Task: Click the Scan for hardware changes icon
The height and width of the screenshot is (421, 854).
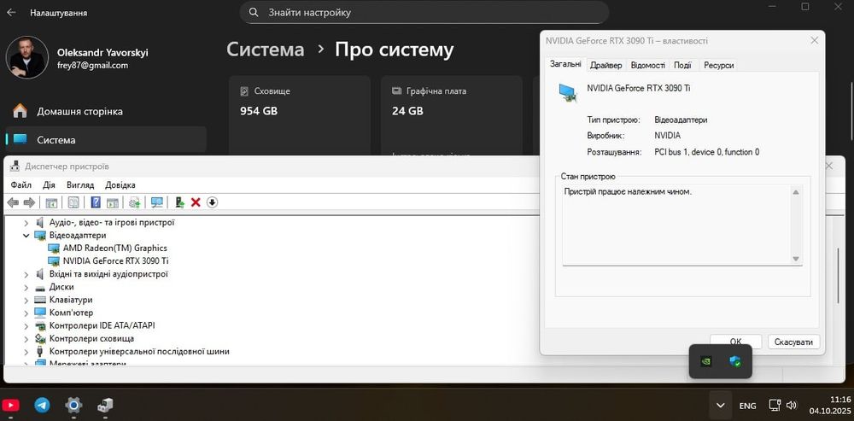Action: pyautogui.click(x=135, y=202)
